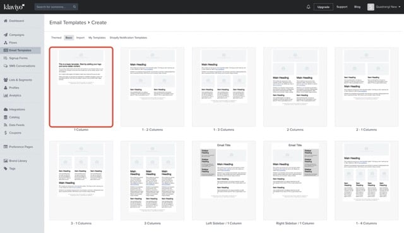Focus the Search for someone field
The image size is (404, 233).
point(56,7)
